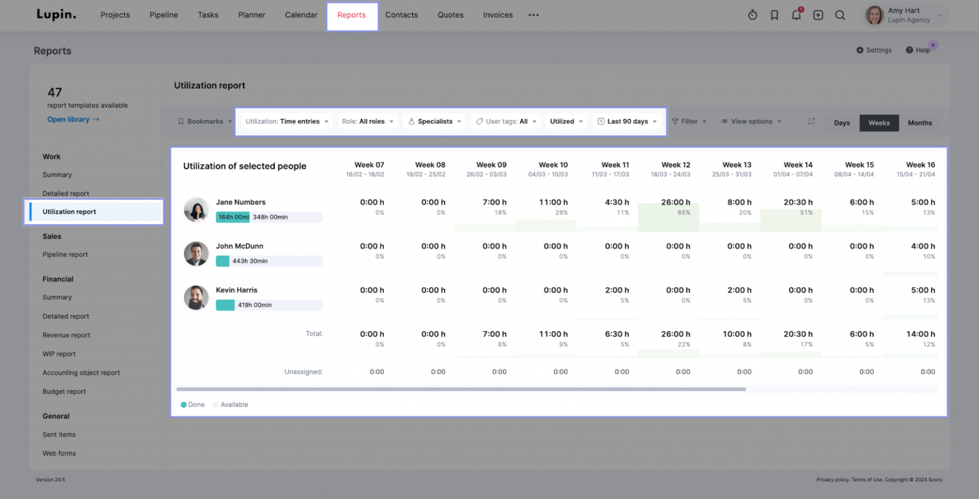Open search using the magnifier icon
979x499 pixels.
point(839,15)
